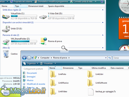Click the Computer breadcrumb in address bar

pos(45,58)
